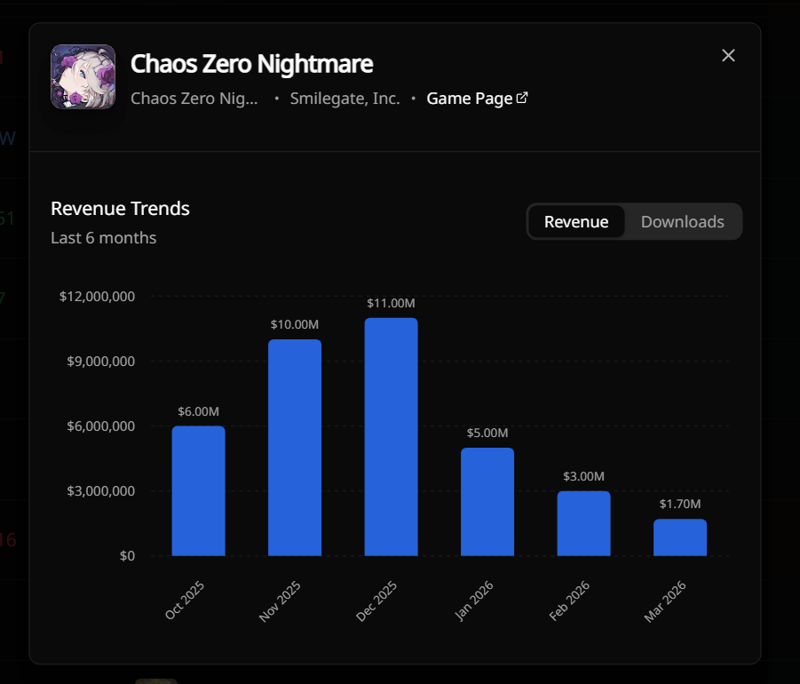
Task: Click the $5.00M value label
Action: tap(487, 433)
